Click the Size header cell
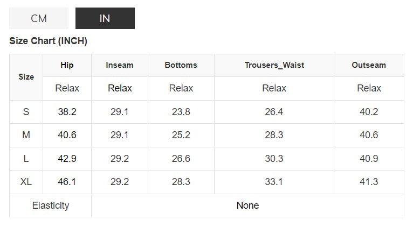Image resolution: width=420 pixels, height=234 pixels. 26,77
